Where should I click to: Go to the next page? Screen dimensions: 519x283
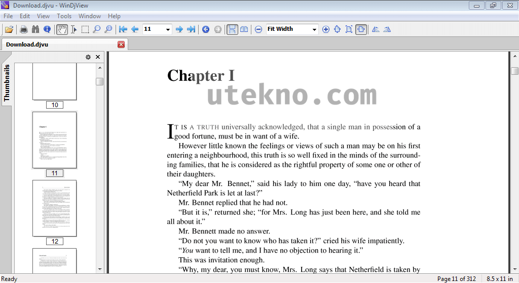(x=179, y=29)
